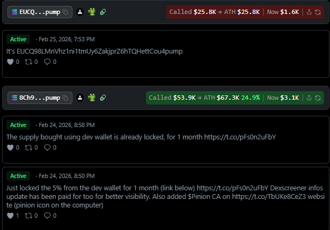
Task: Share the EUCQ call stats
Action: pyautogui.click(x=309, y=12)
